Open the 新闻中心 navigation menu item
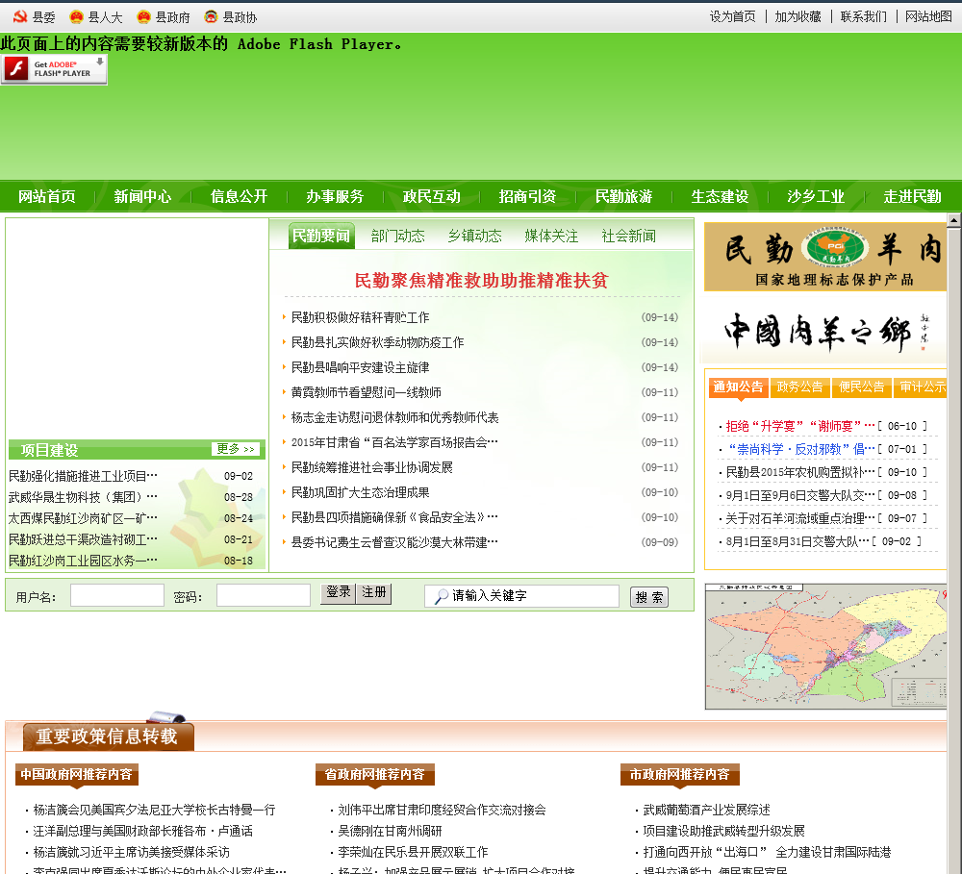962x874 pixels. (x=142, y=196)
